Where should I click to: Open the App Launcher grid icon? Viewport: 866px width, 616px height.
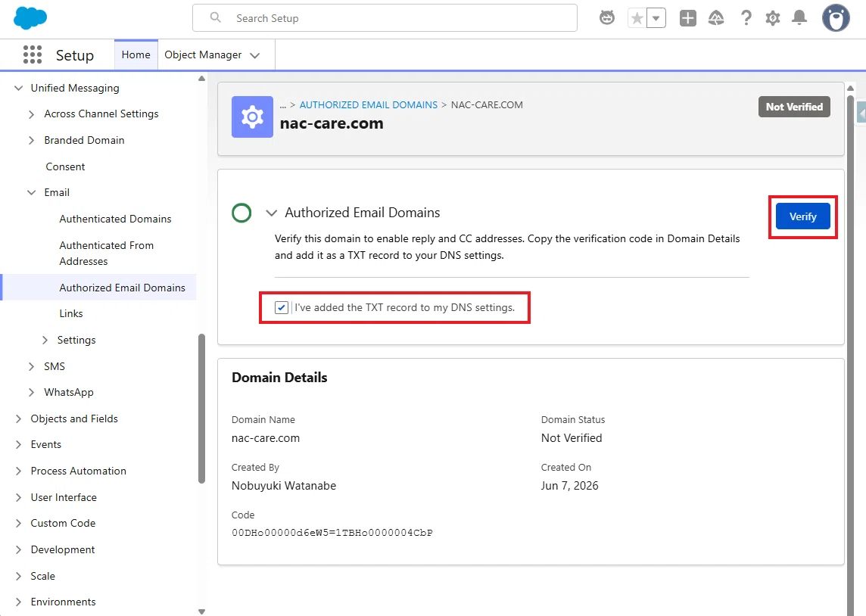point(33,54)
